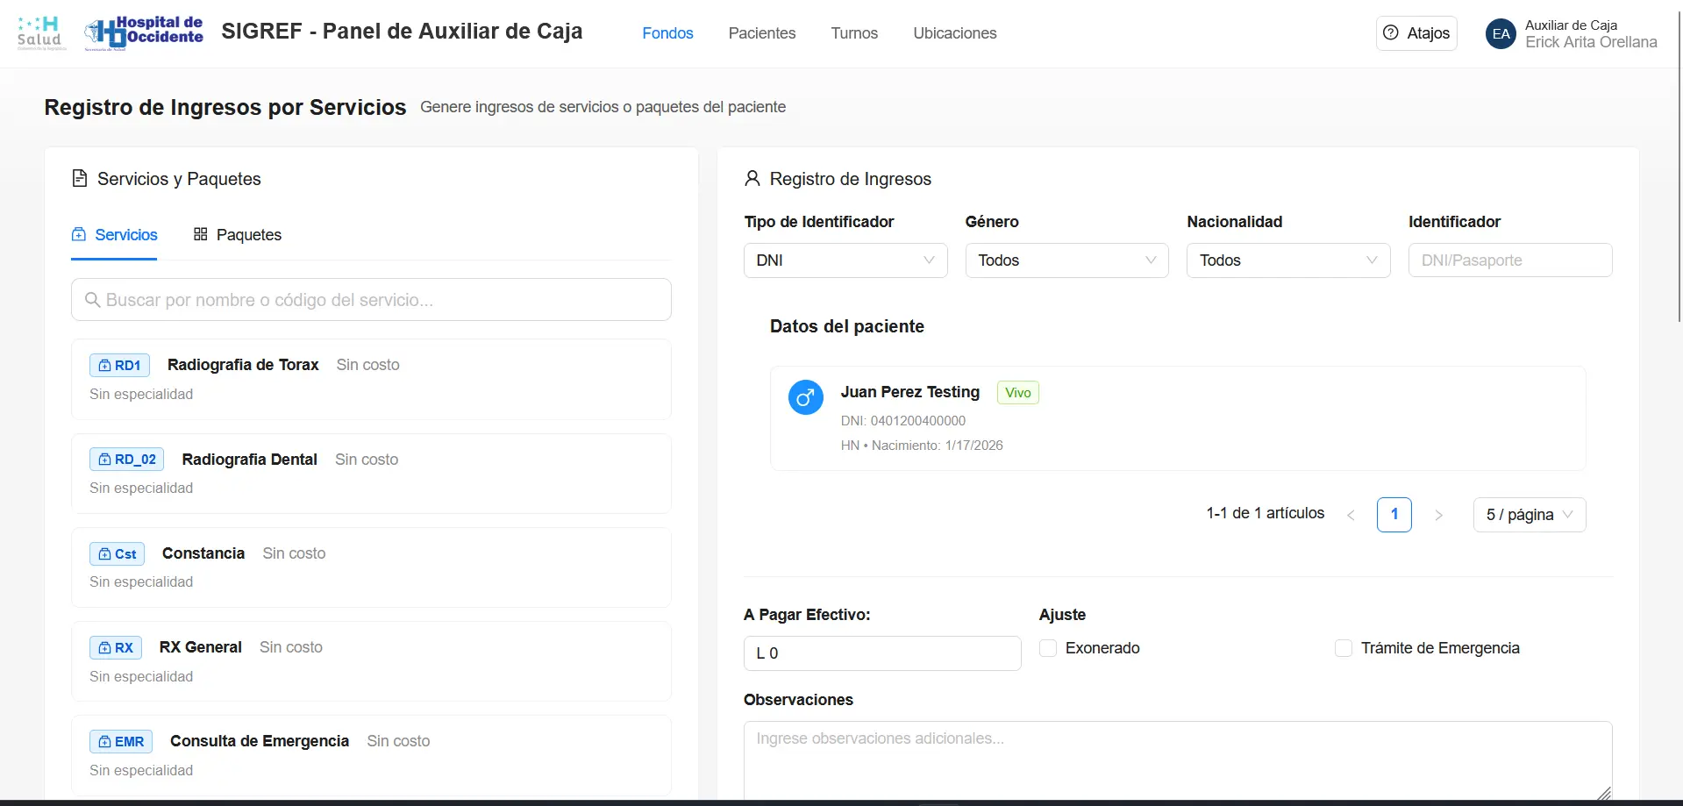Click the EMR service code badge
Image resolution: width=1683 pixels, height=806 pixels.
coord(121,742)
